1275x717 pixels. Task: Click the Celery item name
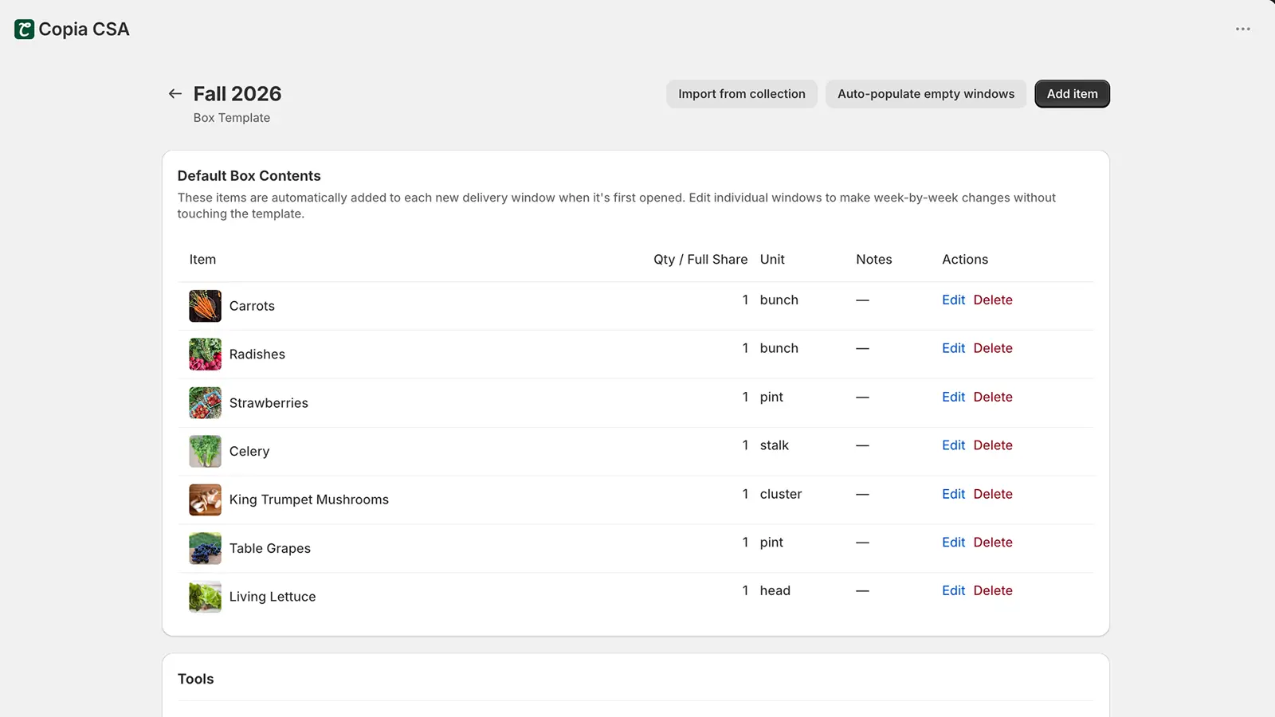coord(249,452)
